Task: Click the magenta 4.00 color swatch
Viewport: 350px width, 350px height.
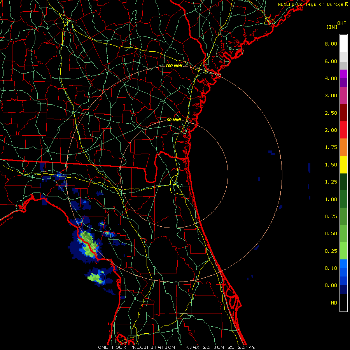Action: click(343, 74)
